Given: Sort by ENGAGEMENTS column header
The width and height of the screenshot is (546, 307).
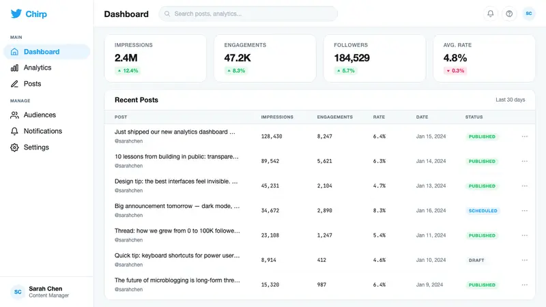Looking at the screenshot, I should tap(334, 117).
